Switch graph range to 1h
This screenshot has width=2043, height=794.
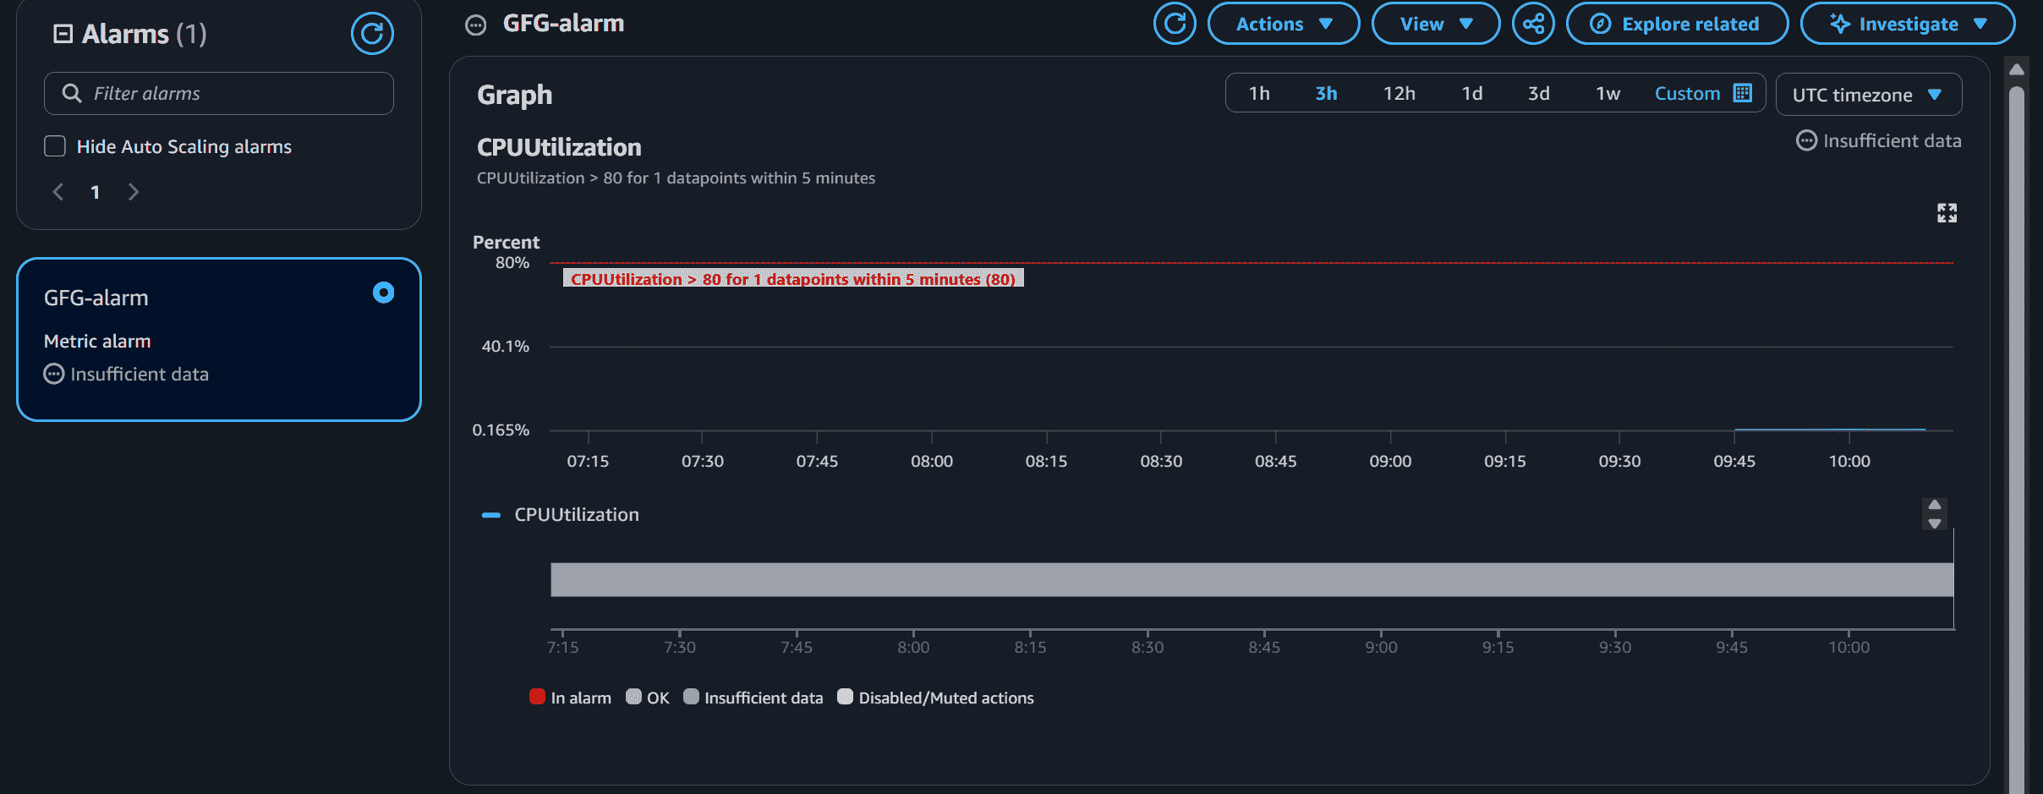click(x=1259, y=93)
